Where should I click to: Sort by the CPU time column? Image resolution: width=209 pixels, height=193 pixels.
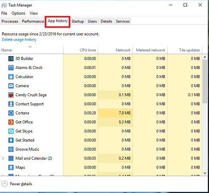[x=81, y=50]
